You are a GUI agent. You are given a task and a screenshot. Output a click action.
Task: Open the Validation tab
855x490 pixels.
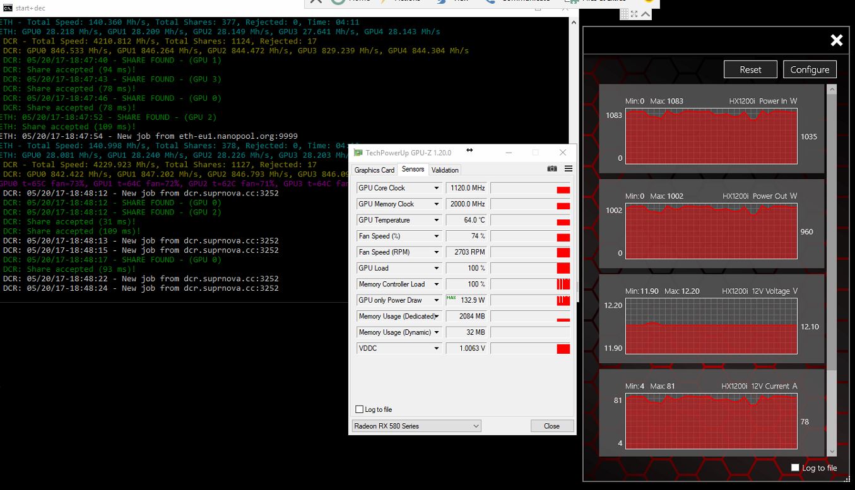pyautogui.click(x=445, y=170)
